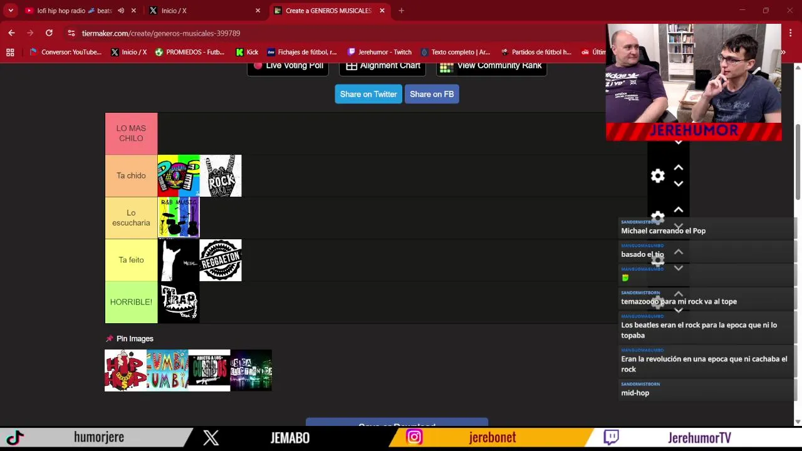Open the Chrome apps grid shortcut
The height and width of the screenshot is (451, 802).
point(10,52)
